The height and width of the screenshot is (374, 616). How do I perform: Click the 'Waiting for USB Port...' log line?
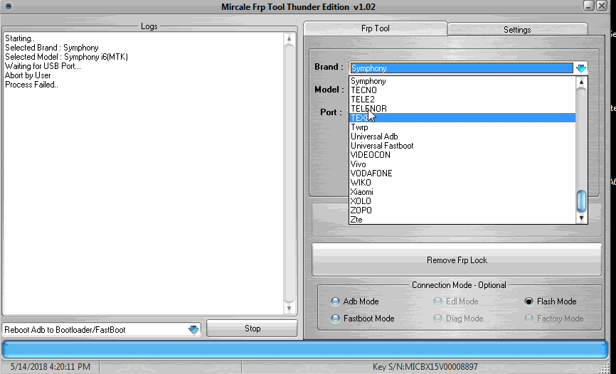(x=43, y=66)
